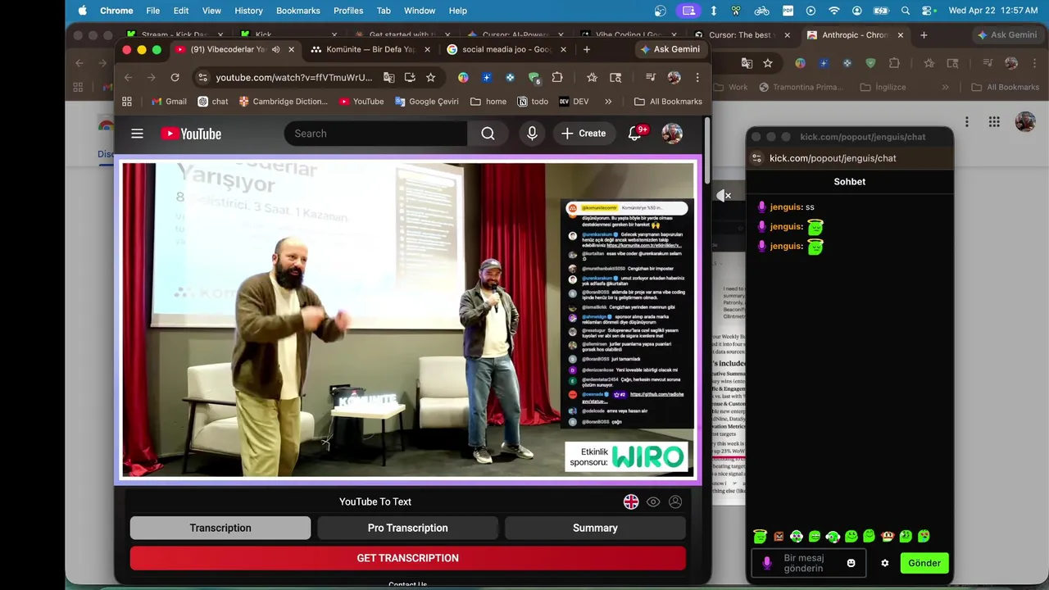Open DEV bookmark in bookmarks bar
Screen dimensions: 1049x590
(x=574, y=102)
